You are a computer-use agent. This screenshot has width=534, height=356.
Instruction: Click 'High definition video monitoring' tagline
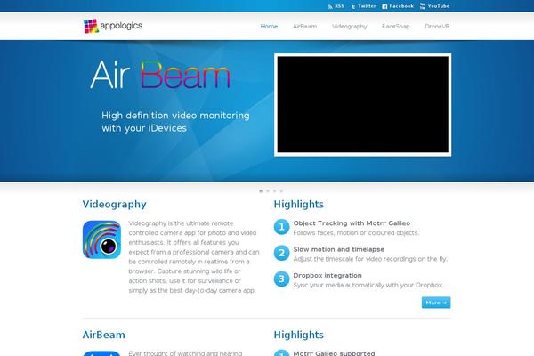pos(175,116)
